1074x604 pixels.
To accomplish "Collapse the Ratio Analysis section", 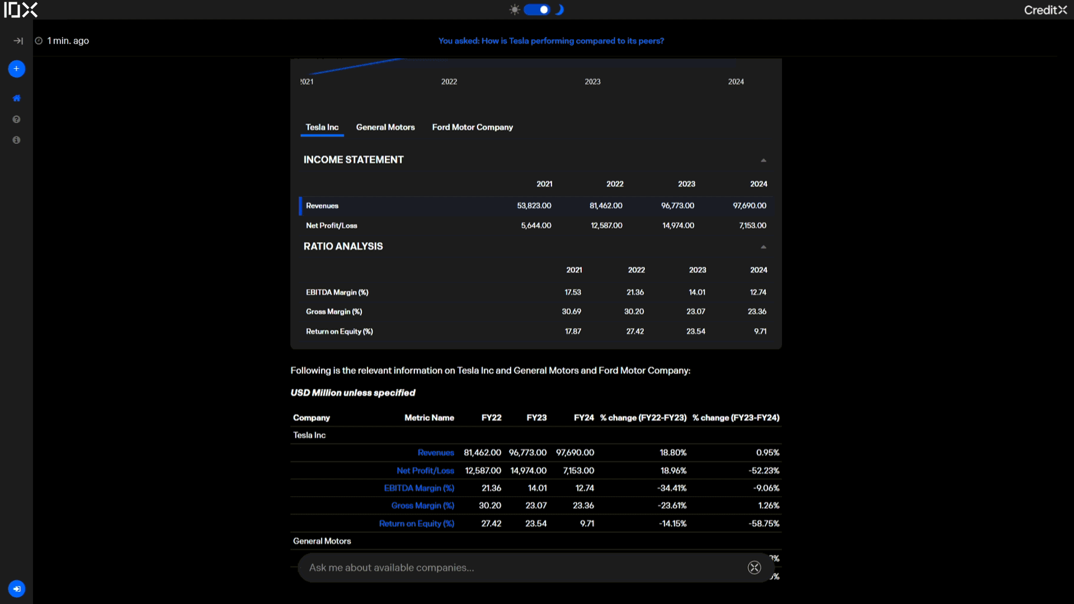I will pyautogui.click(x=763, y=247).
